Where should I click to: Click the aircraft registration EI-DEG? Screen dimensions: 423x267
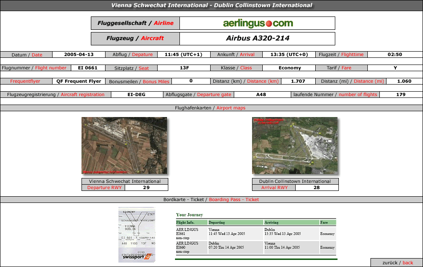click(x=137, y=95)
